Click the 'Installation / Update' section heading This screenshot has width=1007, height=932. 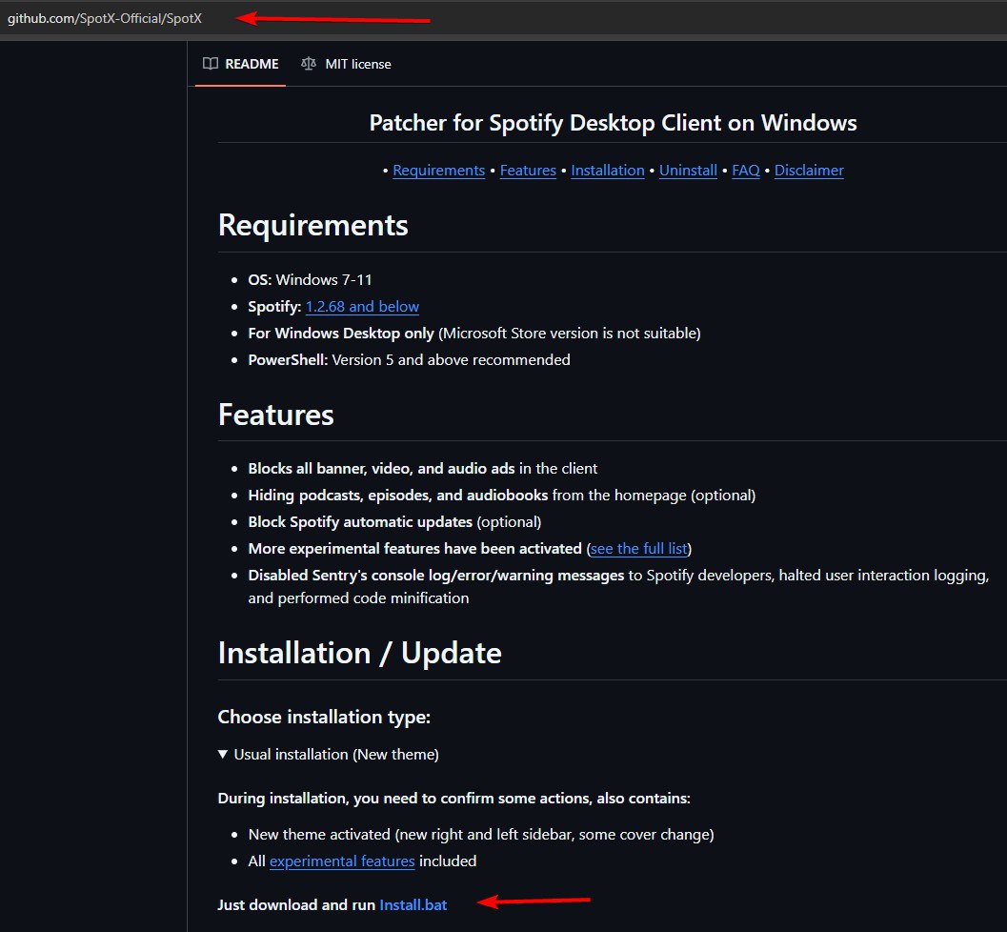coord(359,653)
